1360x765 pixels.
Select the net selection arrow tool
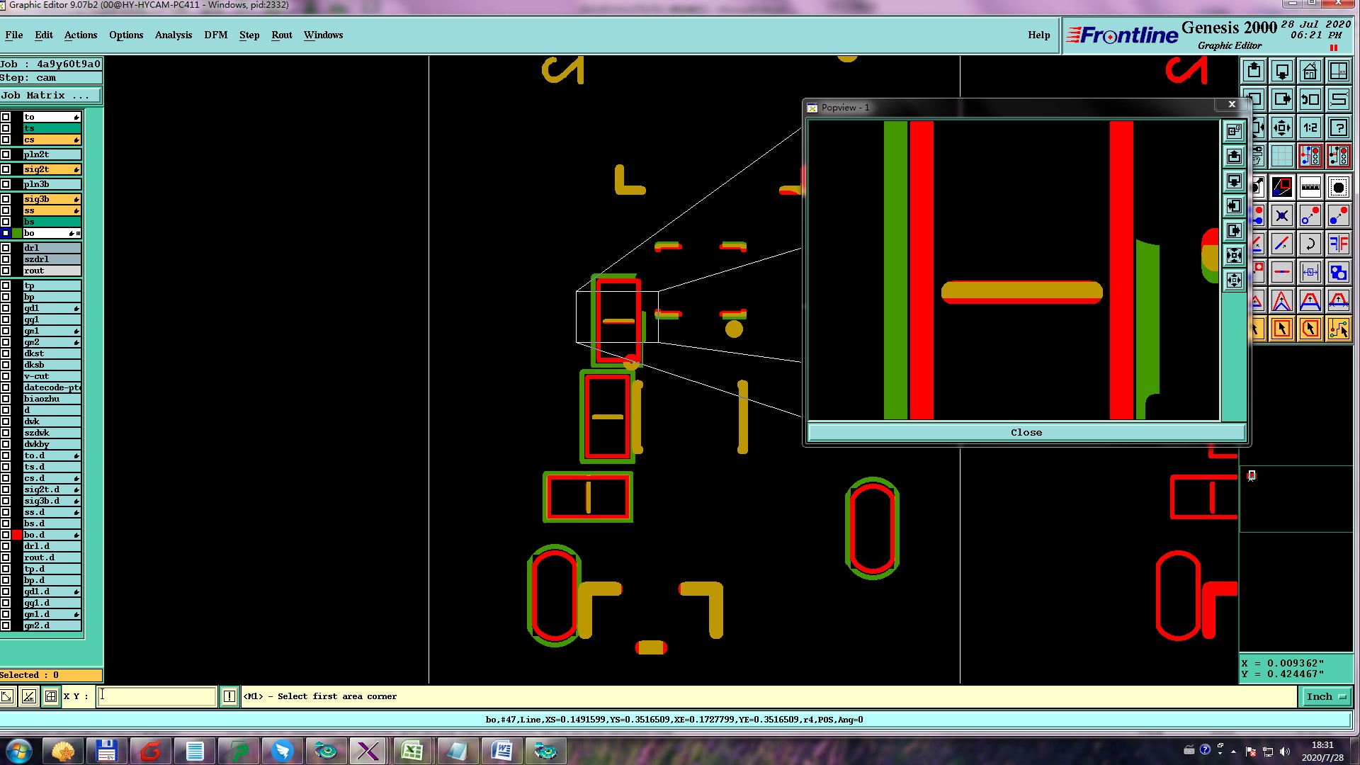1338,329
